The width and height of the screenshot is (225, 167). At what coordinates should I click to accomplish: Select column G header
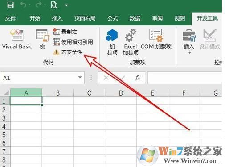(211, 93)
